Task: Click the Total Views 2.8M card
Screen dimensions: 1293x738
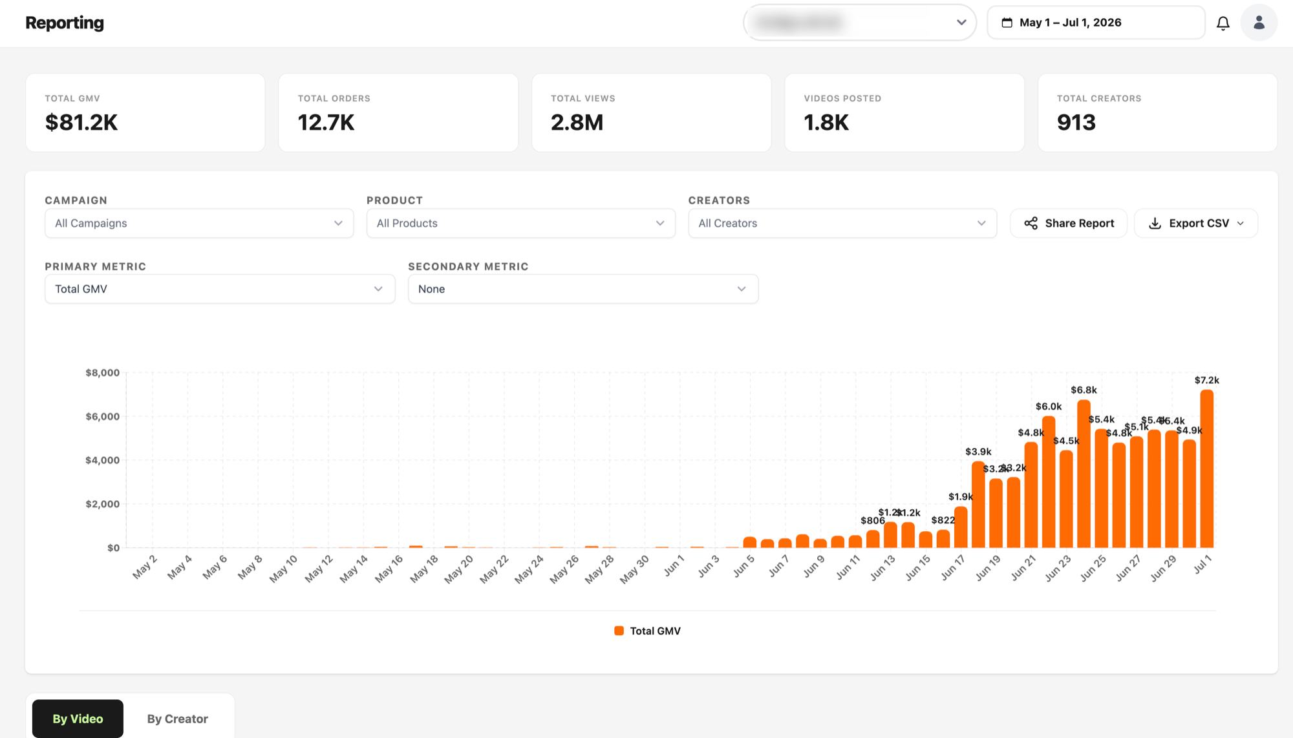Action: pos(652,112)
